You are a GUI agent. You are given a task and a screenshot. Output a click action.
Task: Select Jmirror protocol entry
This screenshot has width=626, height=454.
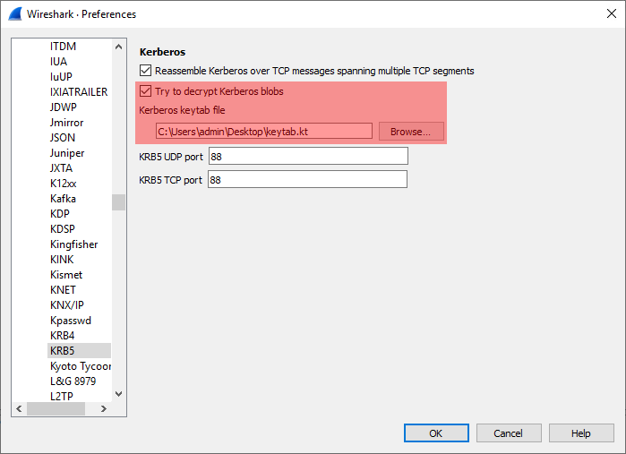pos(66,122)
